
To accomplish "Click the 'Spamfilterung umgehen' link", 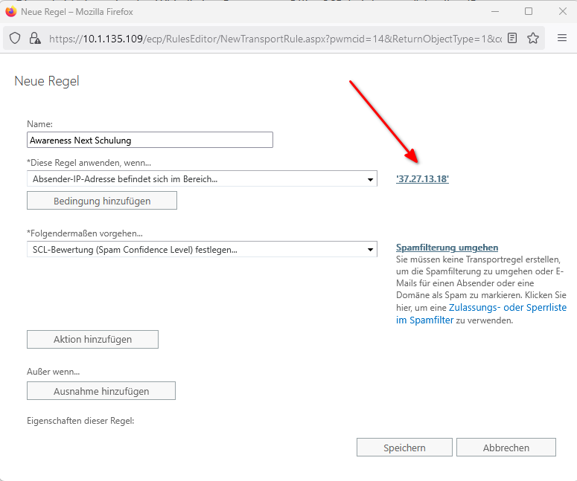I will pos(447,248).
